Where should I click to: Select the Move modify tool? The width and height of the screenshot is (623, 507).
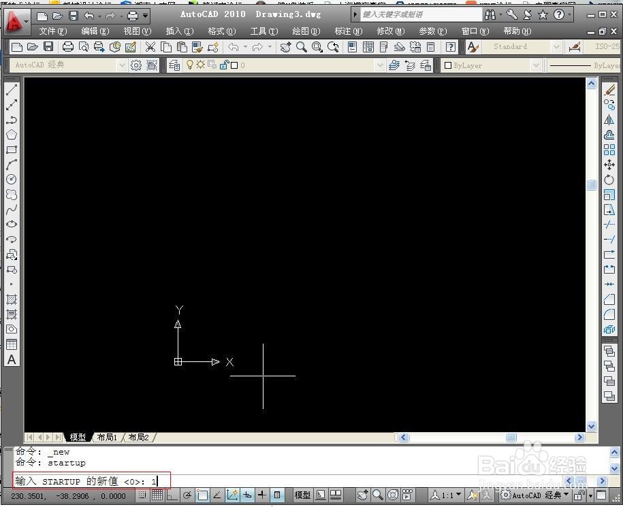pyautogui.click(x=609, y=165)
